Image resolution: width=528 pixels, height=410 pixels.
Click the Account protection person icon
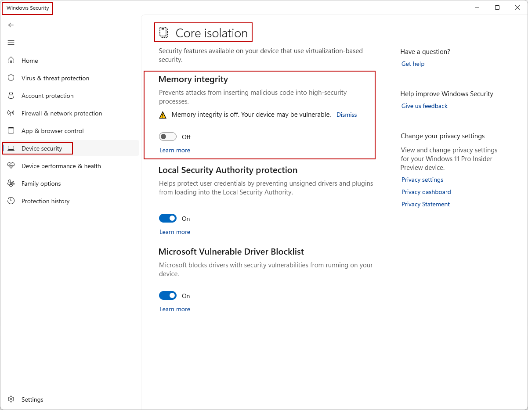[x=11, y=96]
